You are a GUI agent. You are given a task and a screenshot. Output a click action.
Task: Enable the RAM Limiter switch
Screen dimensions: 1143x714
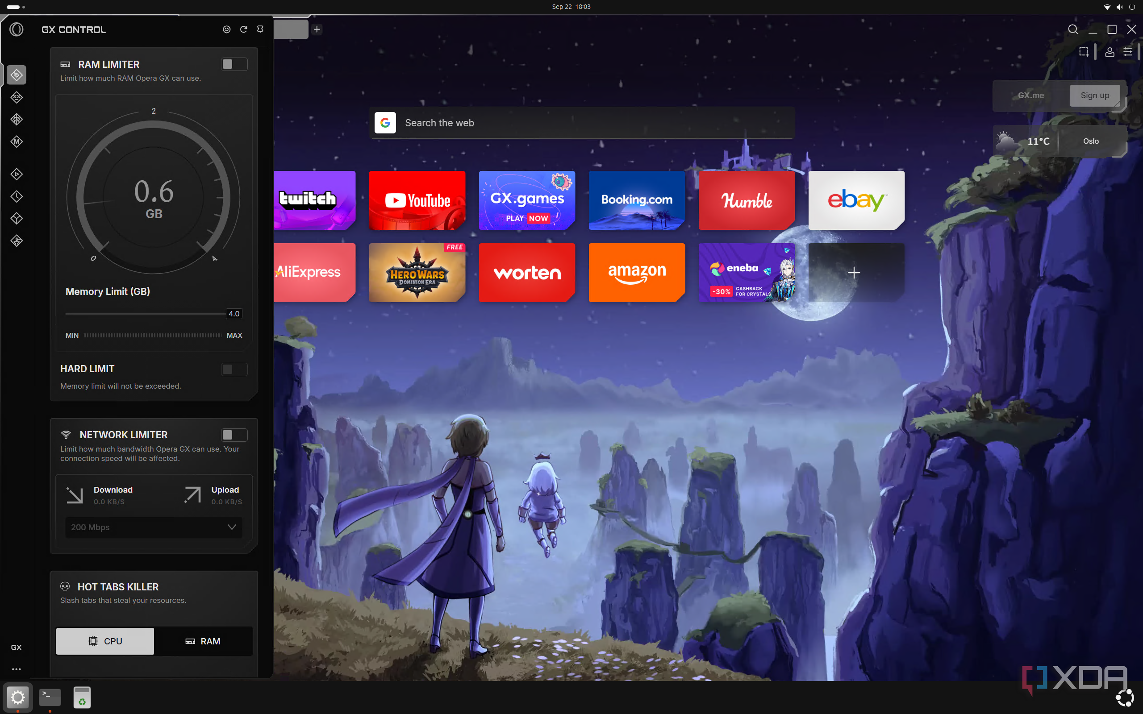click(234, 64)
